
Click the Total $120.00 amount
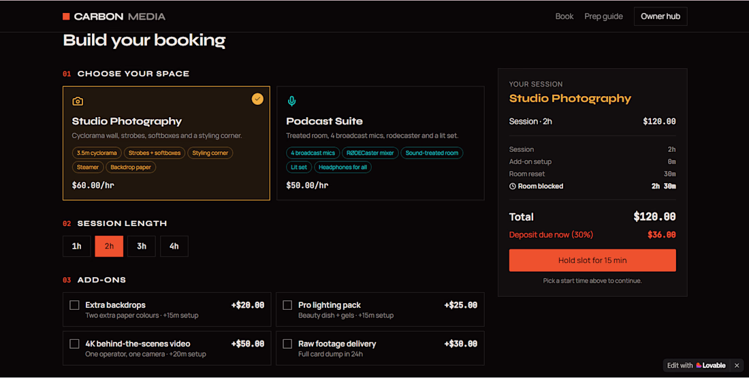pyautogui.click(x=654, y=217)
